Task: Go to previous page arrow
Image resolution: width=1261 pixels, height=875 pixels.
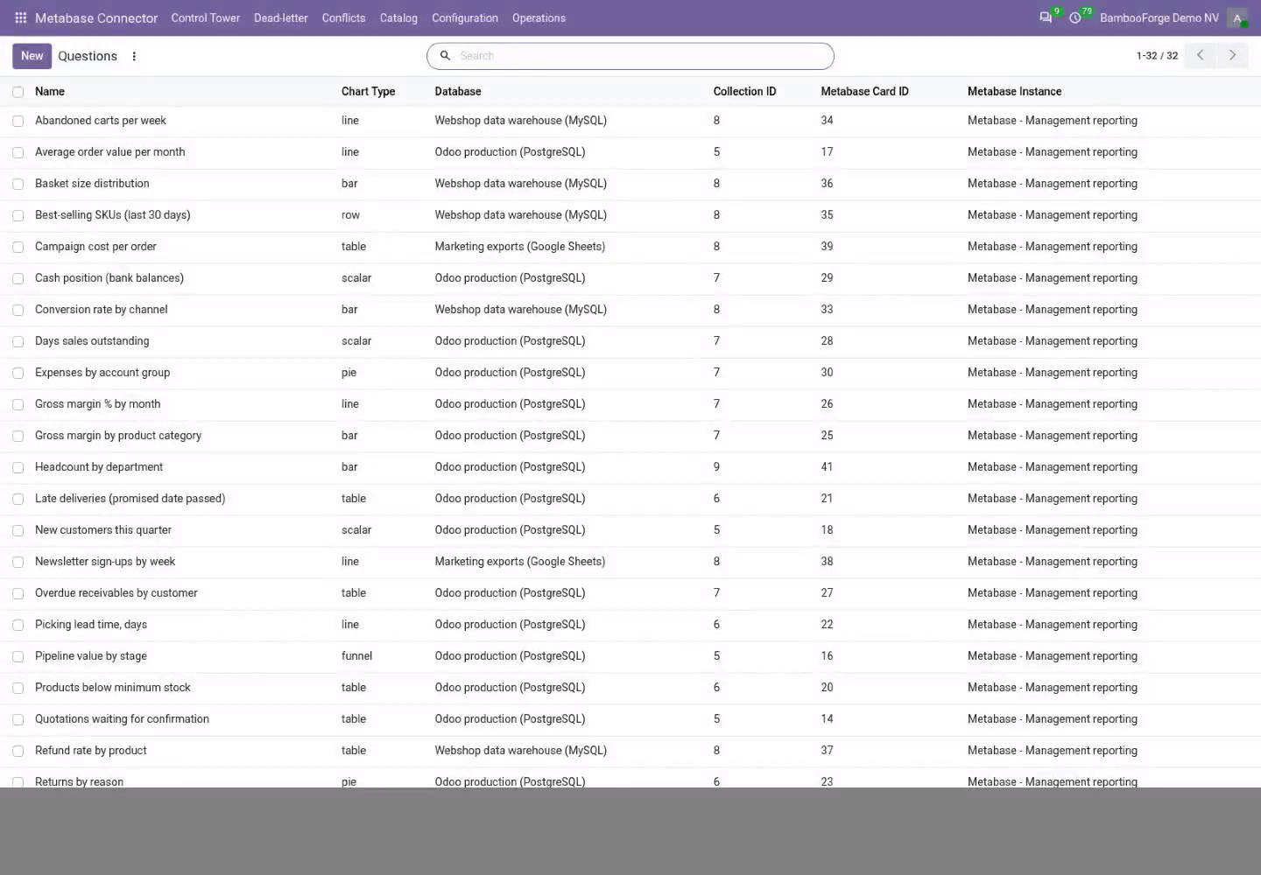Action: [x=1201, y=55]
